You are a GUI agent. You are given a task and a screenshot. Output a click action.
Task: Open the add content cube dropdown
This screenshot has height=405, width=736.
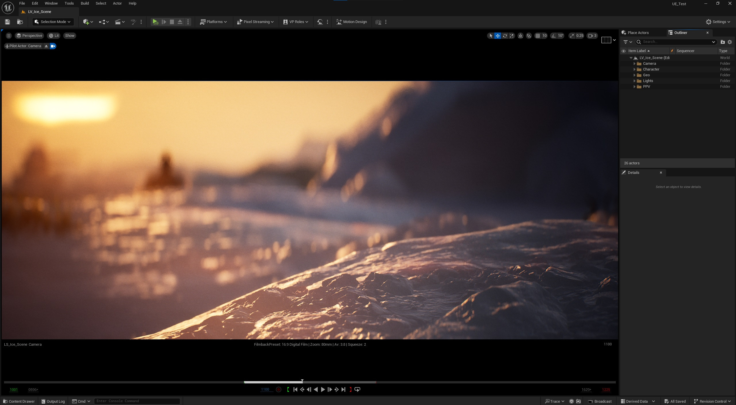tap(88, 22)
